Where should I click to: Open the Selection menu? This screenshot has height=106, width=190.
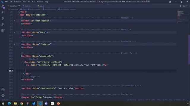[x=18, y=2]
